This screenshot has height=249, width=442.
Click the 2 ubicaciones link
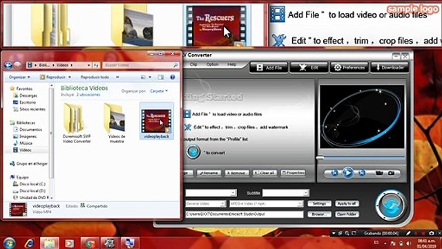(x=88, y=95)
